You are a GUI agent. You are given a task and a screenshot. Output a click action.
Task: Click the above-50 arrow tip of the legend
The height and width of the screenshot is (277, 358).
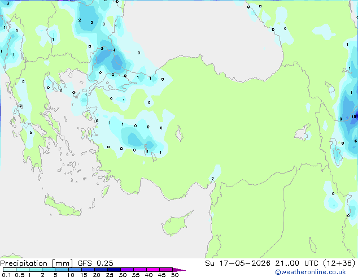point(179,270)
